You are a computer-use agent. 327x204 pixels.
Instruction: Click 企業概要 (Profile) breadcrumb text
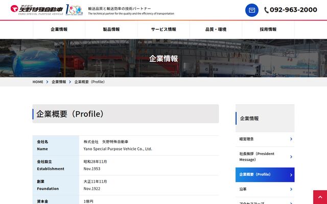(90, 82)
